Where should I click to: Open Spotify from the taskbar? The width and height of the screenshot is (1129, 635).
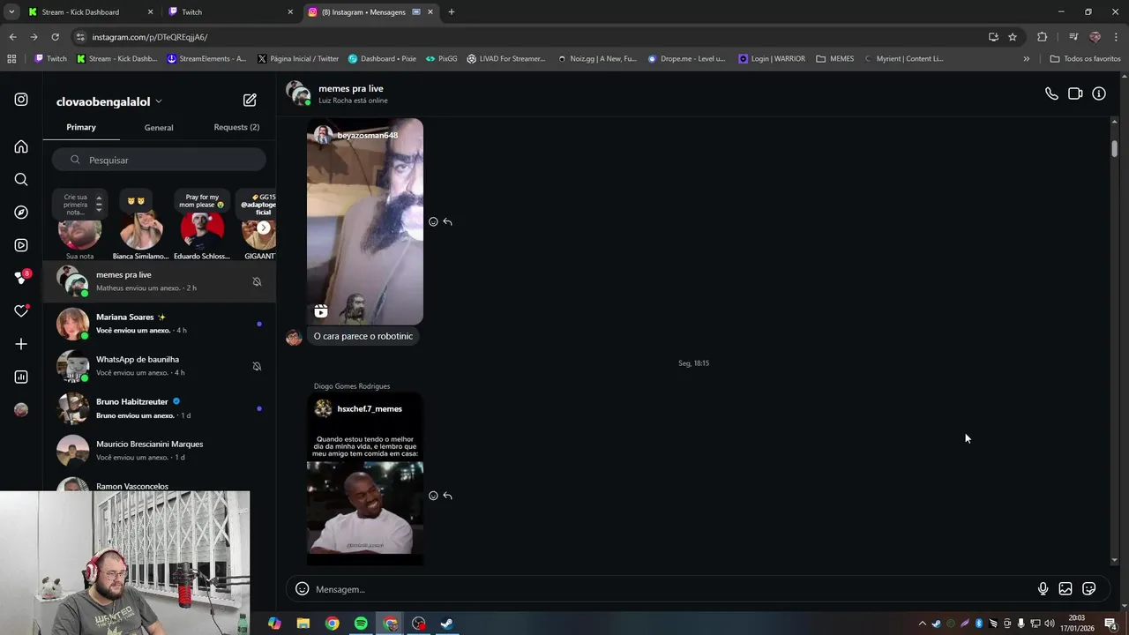(361, 624)
